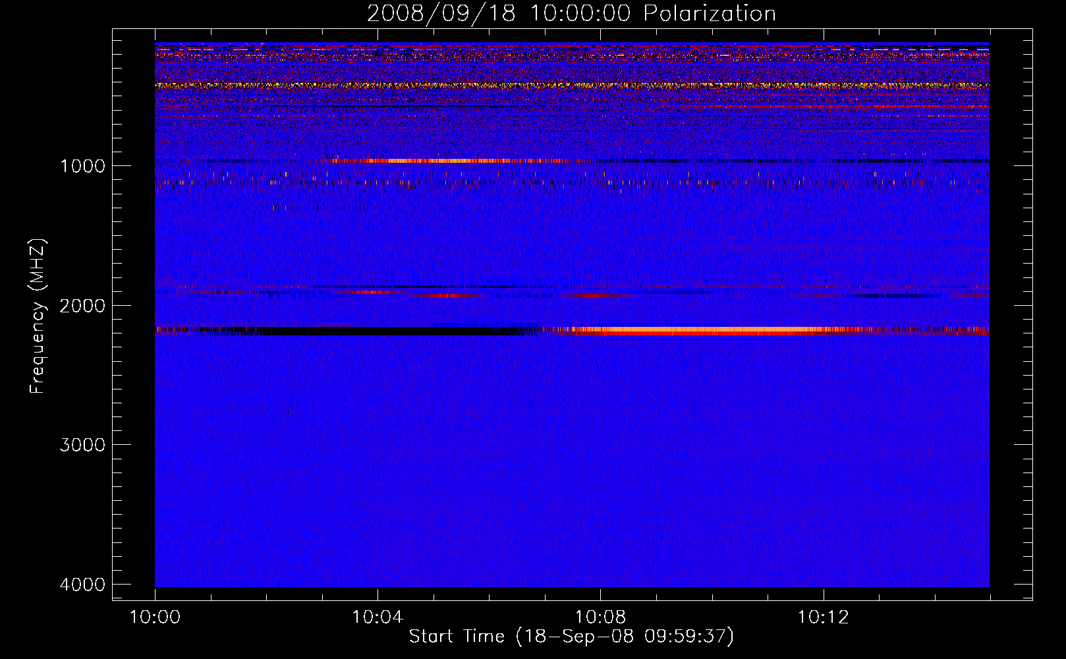Image resolution: width=1066 pixels, height=659 pixels.
Task: Click the black band near 2200 MHz
Action: click(x=389, y=331)
